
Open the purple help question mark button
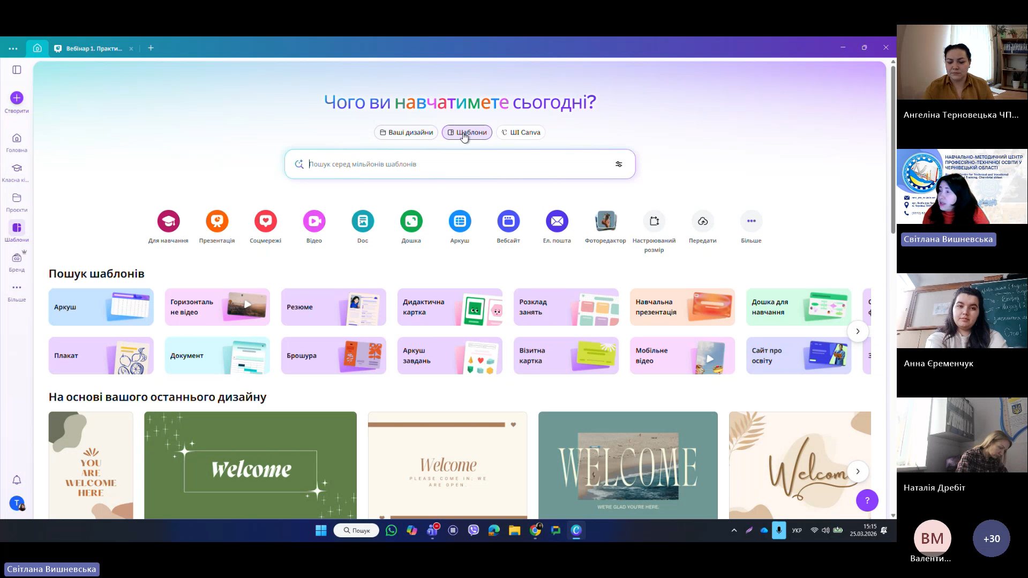click(867, 500)
